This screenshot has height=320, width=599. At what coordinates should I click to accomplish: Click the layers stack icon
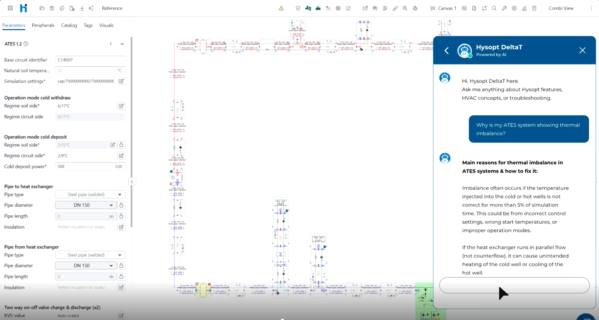coord(464,8)
